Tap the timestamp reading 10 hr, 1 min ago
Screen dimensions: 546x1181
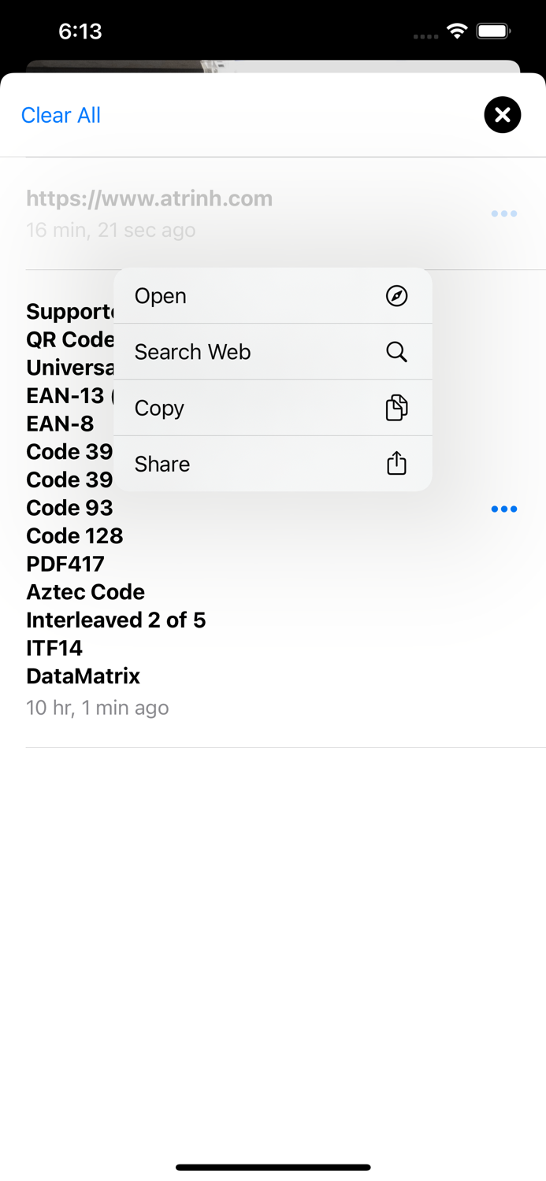point(98,708)
